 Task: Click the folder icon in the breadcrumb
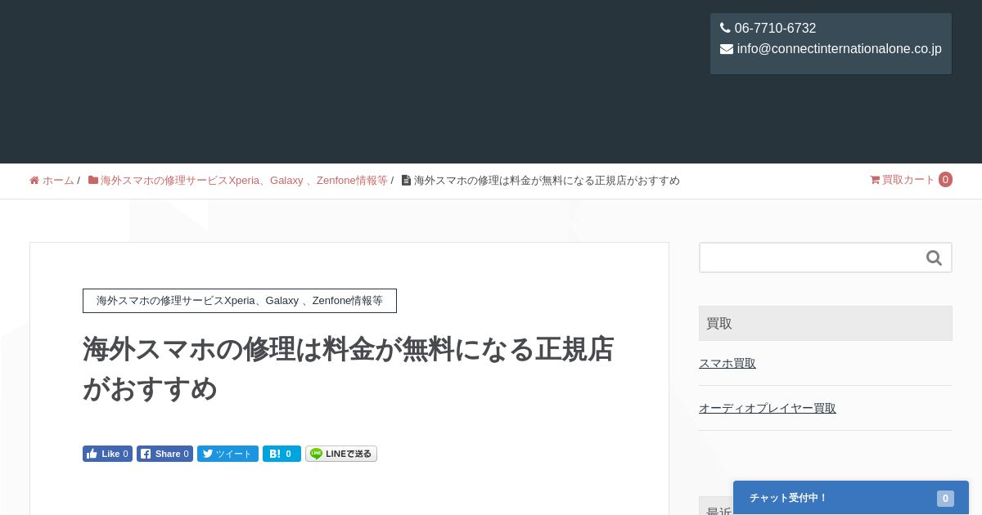93,180
